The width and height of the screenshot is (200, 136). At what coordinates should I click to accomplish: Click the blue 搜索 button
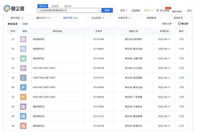pos(107,10)
